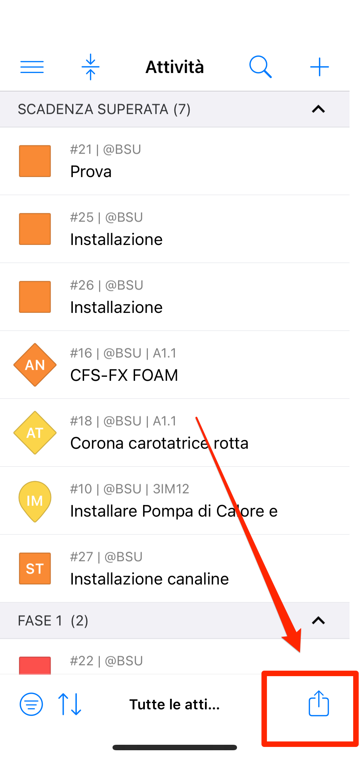359x759 pixels.
Task: Tap the share export icon
Action: (319, 703)
